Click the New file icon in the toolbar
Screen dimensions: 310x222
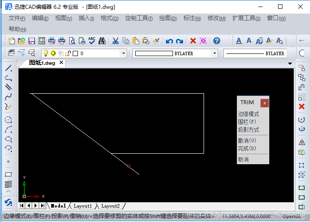11,41
